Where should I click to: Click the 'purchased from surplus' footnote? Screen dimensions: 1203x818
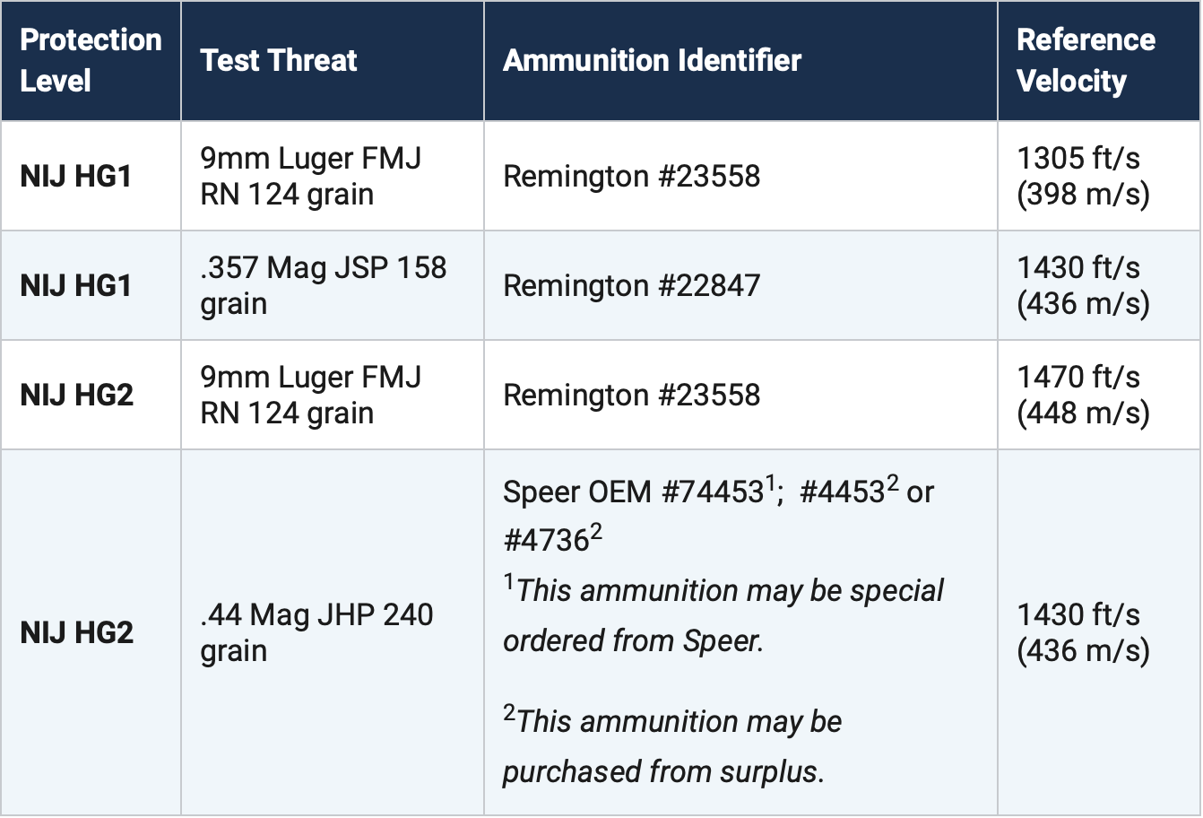(672, 746)
